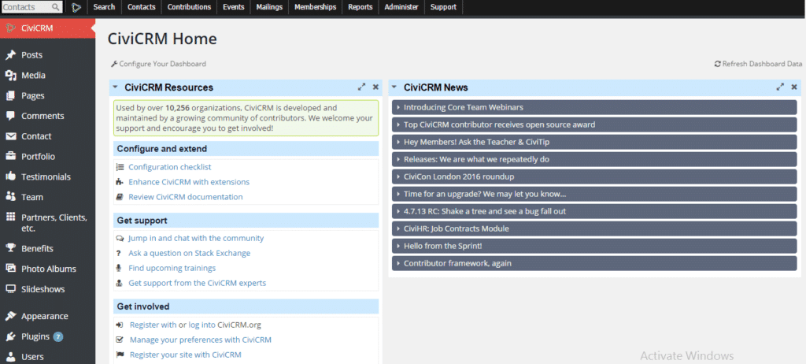Open Find upcoming trainings link
The image size is (806, 364).
coord(172,268)
